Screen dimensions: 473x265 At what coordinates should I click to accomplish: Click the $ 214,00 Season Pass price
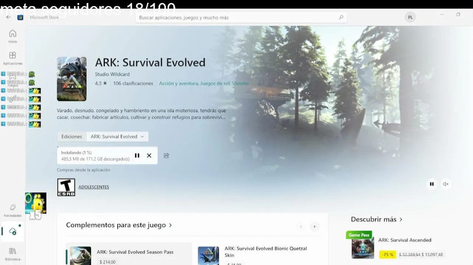108,262
